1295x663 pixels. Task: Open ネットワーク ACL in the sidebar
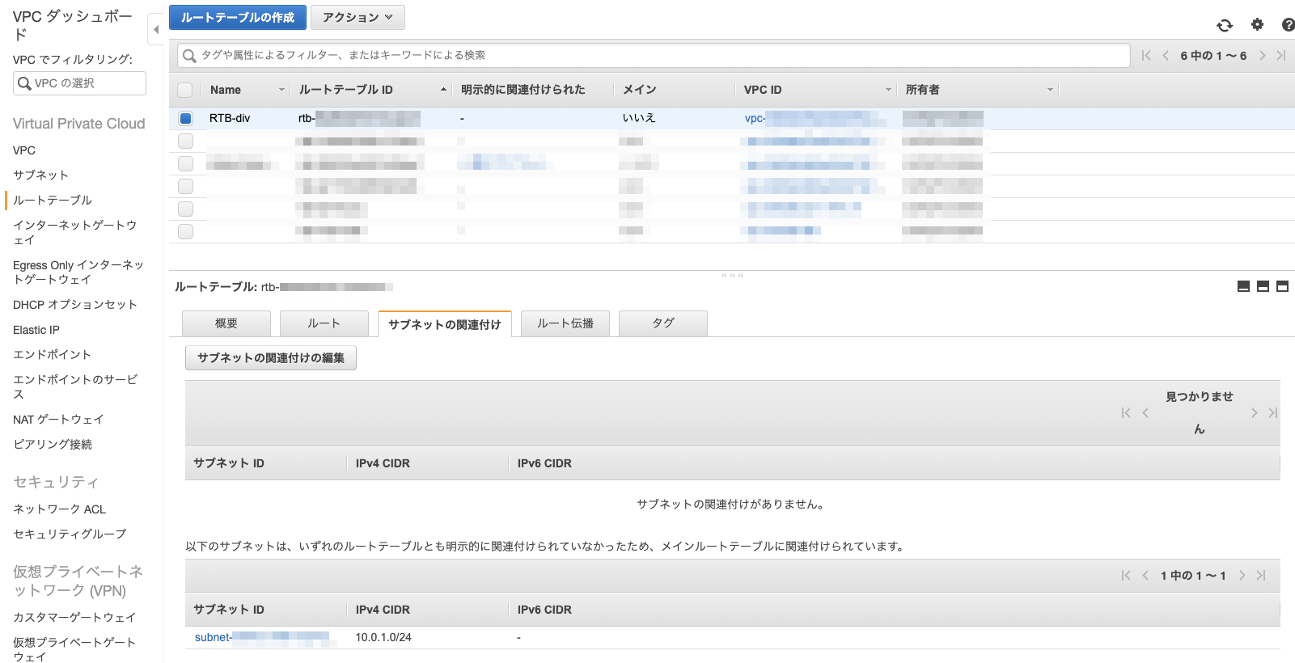(60, 509)
